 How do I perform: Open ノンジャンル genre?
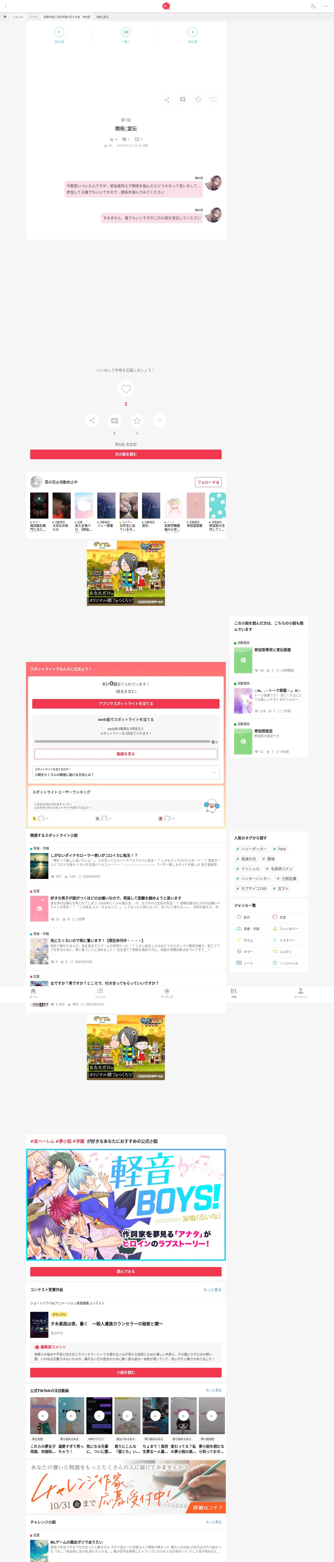tap(286, 963)
